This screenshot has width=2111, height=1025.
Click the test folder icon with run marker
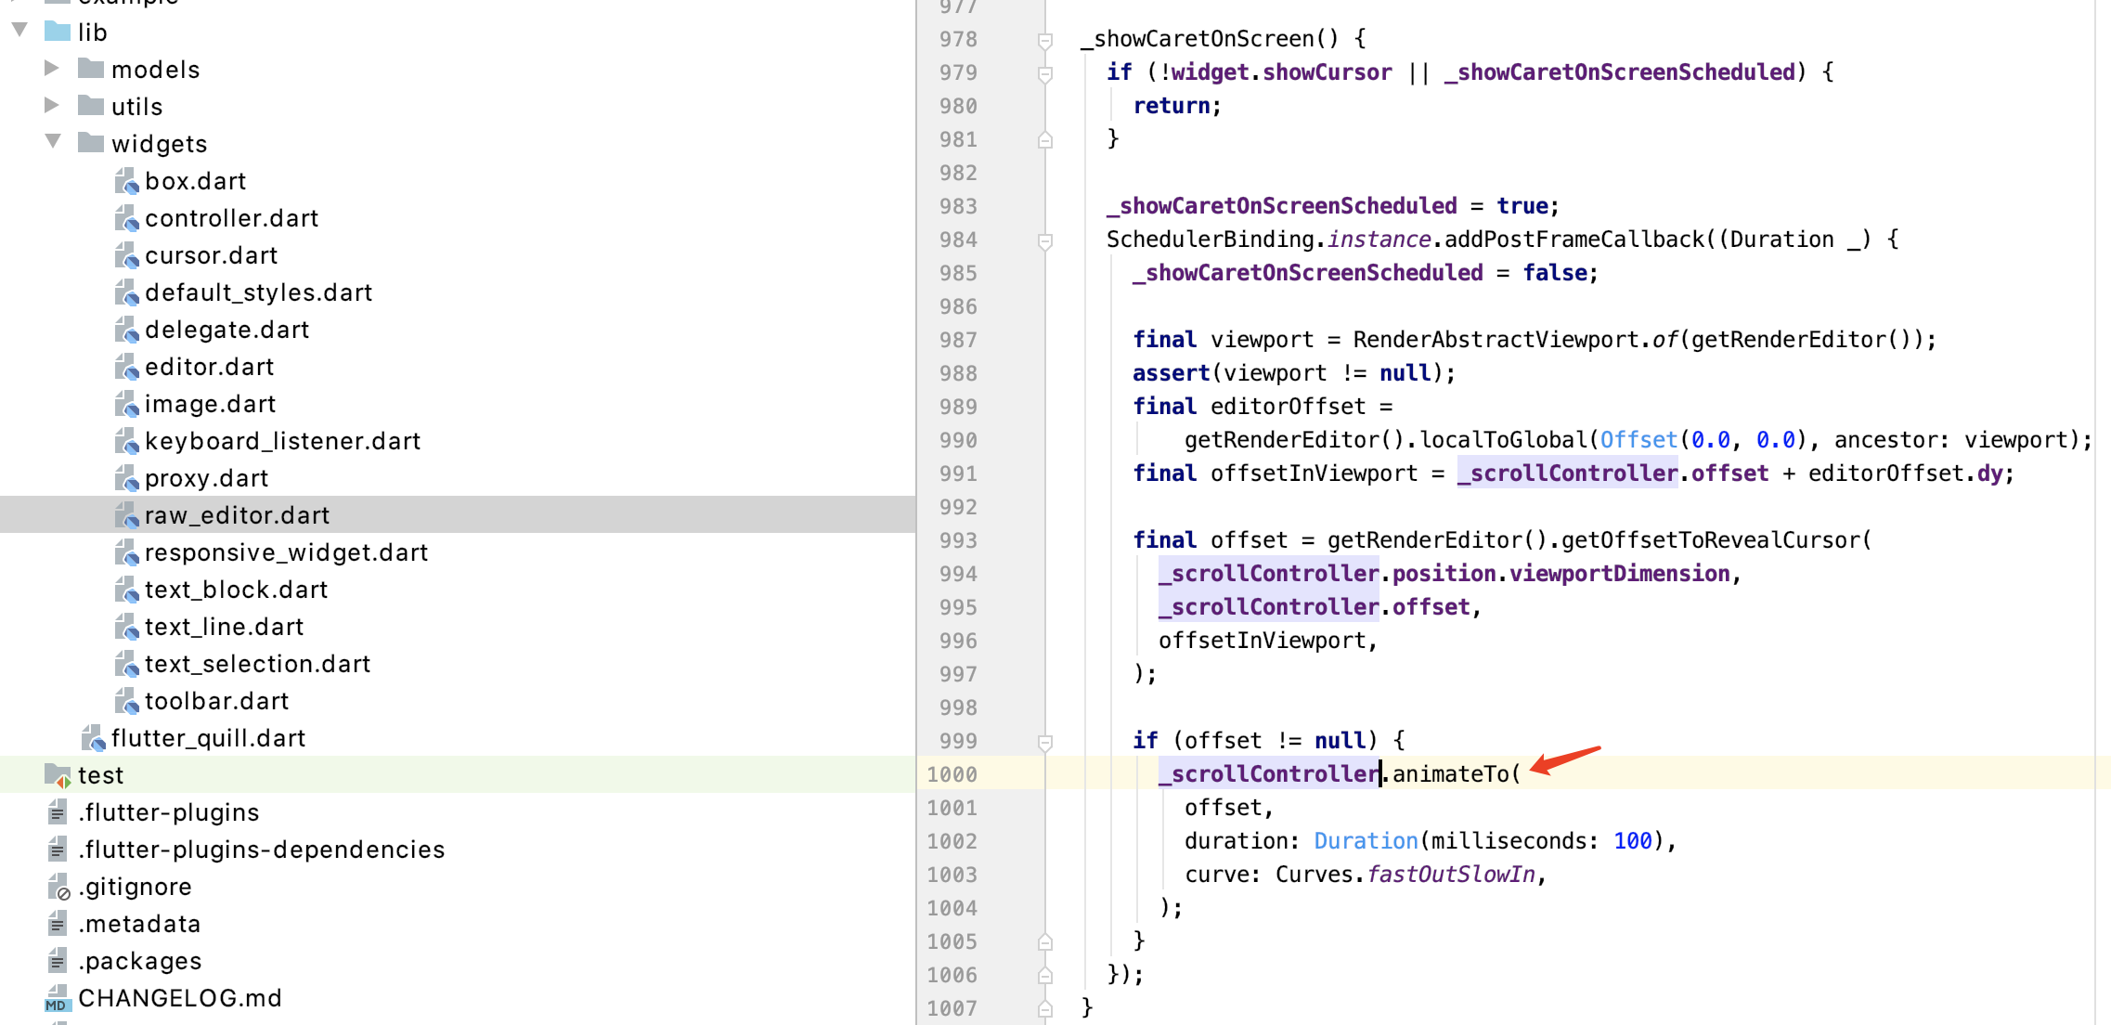pyautogui.click(x=56, y=775)
